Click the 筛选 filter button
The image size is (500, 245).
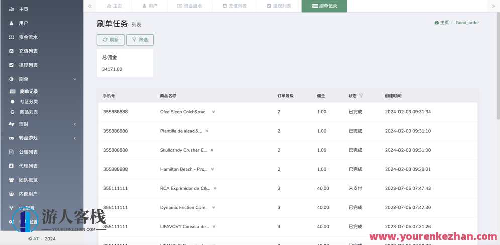[140, 40]
